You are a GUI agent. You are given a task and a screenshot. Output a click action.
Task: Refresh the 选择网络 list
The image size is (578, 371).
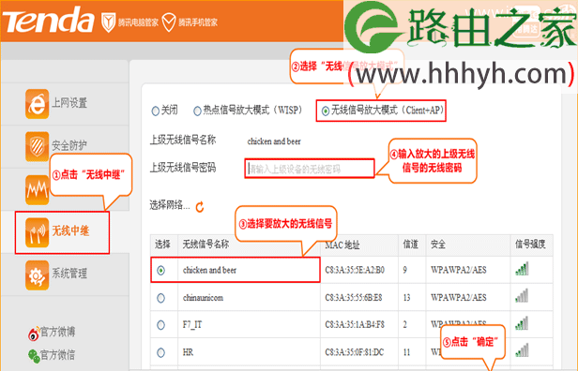point(200,207)
